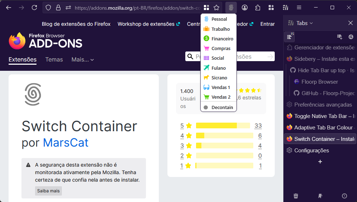Image resolution: width=357 pixels, height=202 pixels.
Task: Select the Preferências avançadas tab
Action: 320,105
